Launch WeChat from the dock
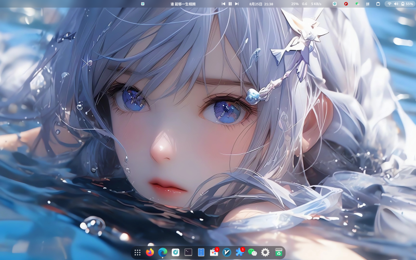 pyautogui.click(x=253, y=252)
